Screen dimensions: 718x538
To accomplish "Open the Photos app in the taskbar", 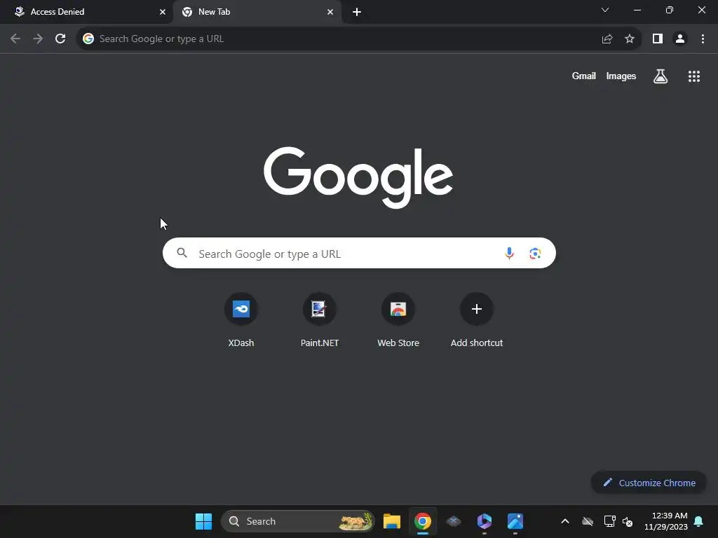I will 515,521.
